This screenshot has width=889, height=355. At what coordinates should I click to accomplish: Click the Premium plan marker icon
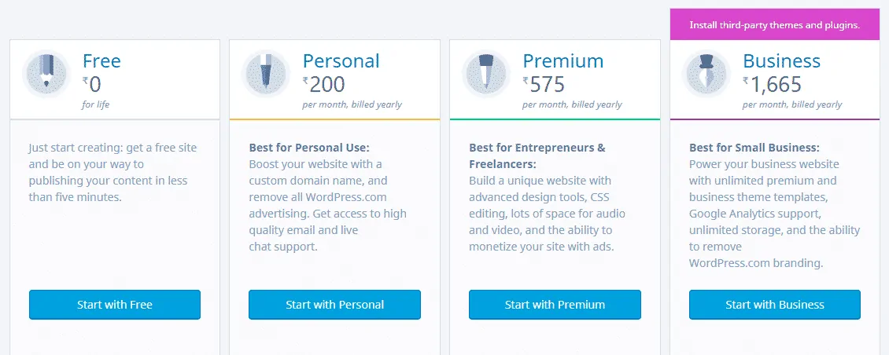487,74
